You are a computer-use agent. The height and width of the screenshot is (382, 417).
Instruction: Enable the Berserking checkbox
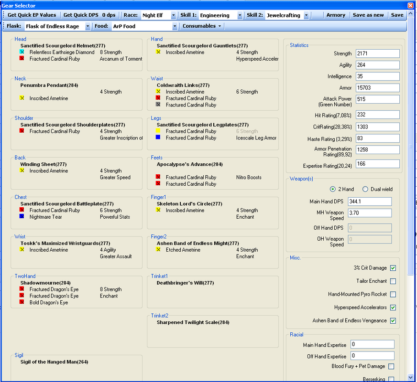(x=391, y=379)
